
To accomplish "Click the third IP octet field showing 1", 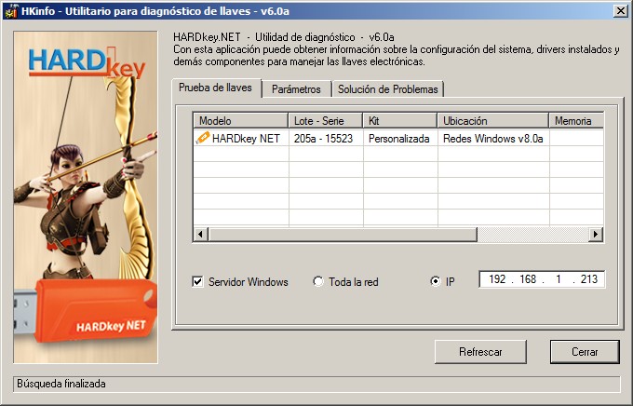I will pos(559,279).
